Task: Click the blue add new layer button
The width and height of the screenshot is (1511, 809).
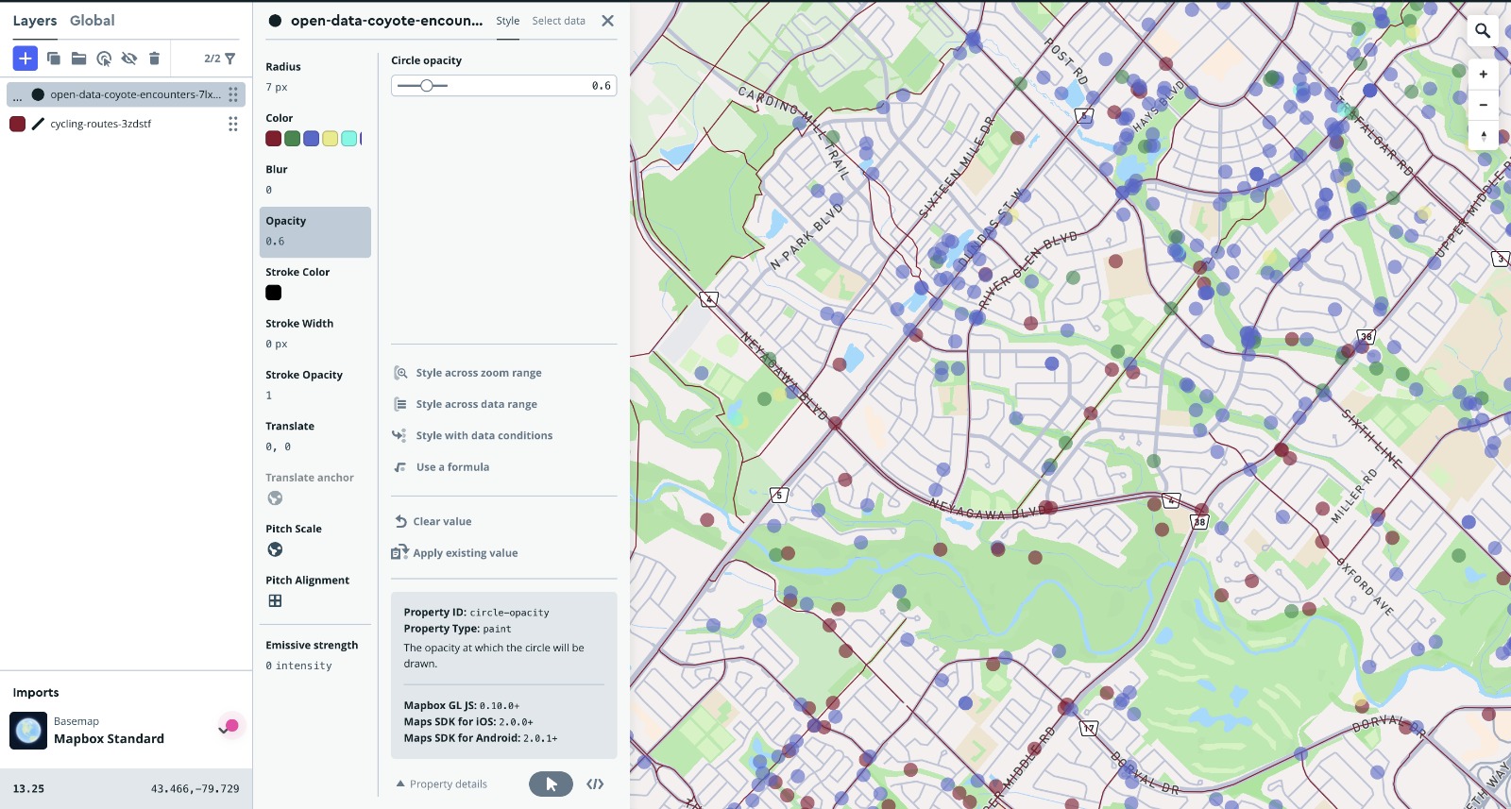Action: pos(25,59)
